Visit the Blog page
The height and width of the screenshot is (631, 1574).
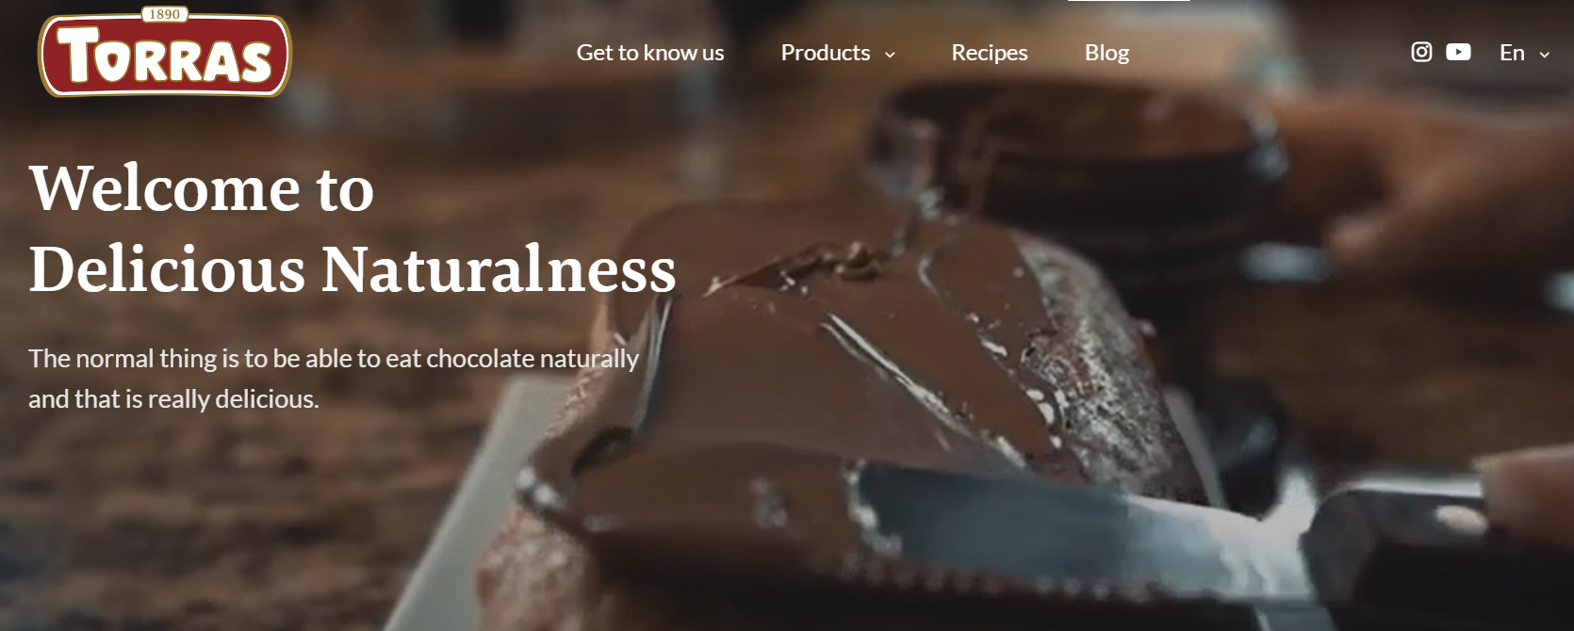pos(1107,53)
